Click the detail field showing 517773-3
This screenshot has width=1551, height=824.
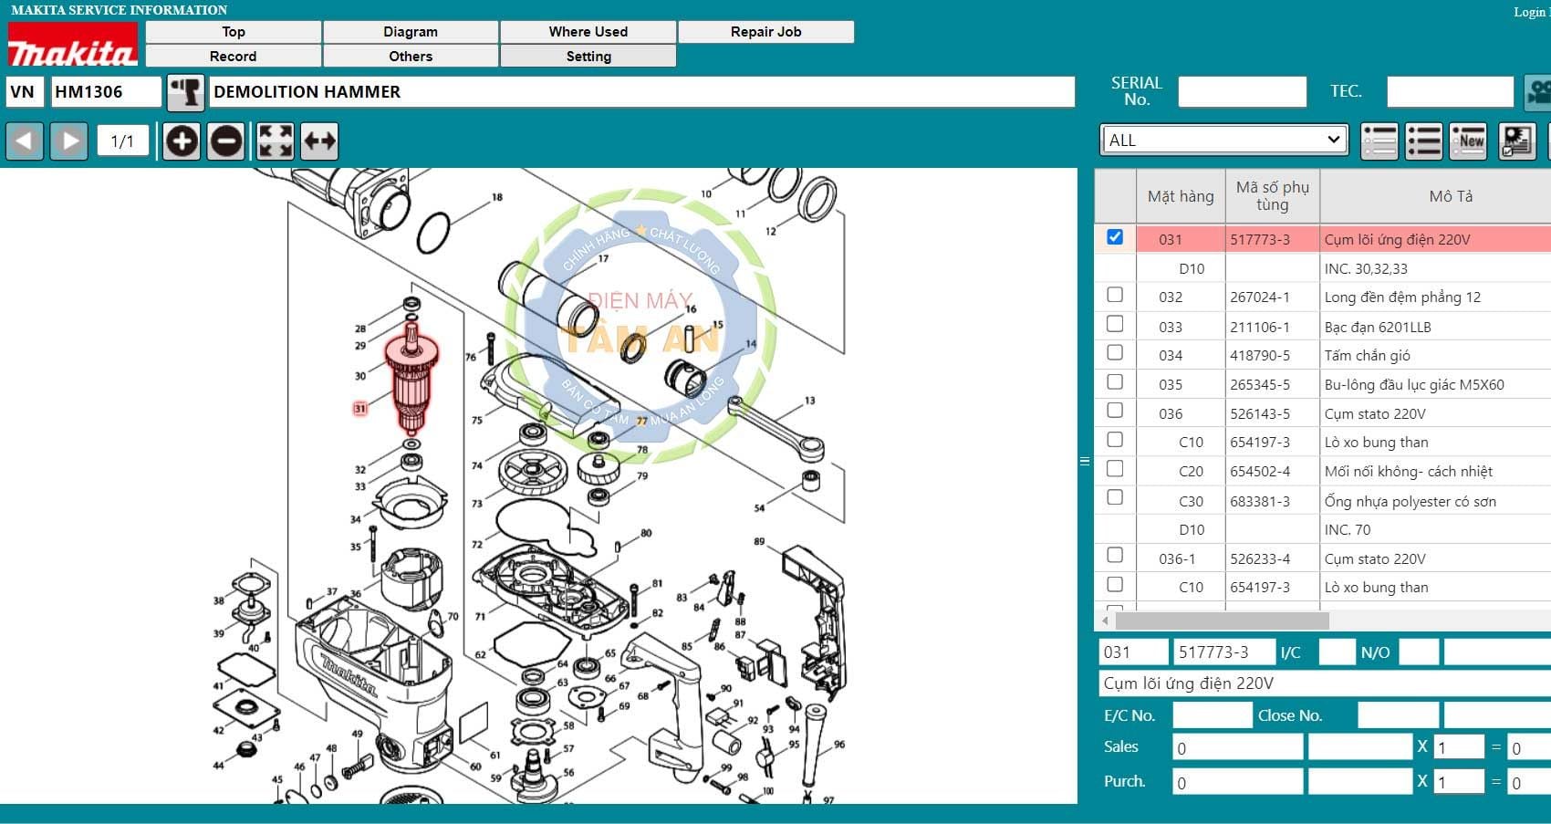tap(1224, 652)
